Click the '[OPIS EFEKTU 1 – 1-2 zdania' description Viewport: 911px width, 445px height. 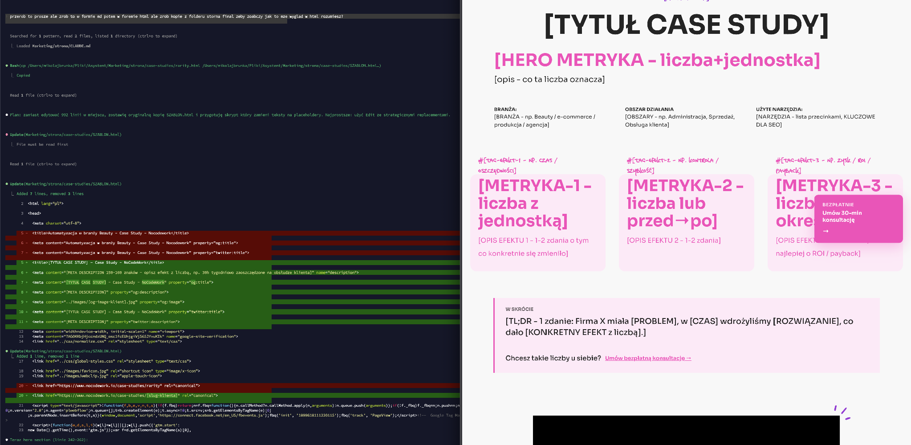(533, 247)
